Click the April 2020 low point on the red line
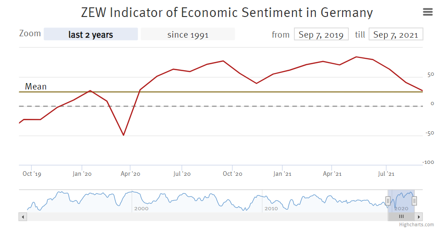 pos(123,135)
